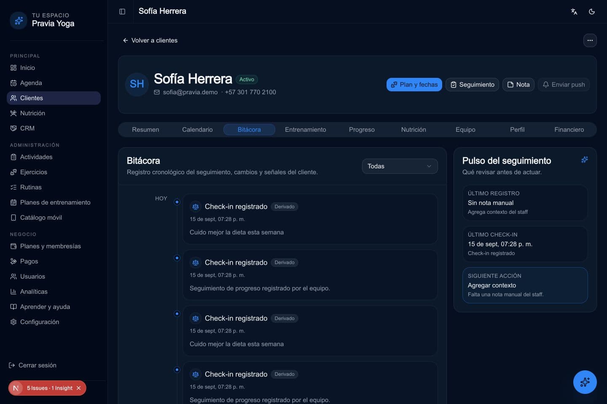Toggle the sidebar collapse icon
607x404 pixels.
pyautogui.click(x=122, y=11)
